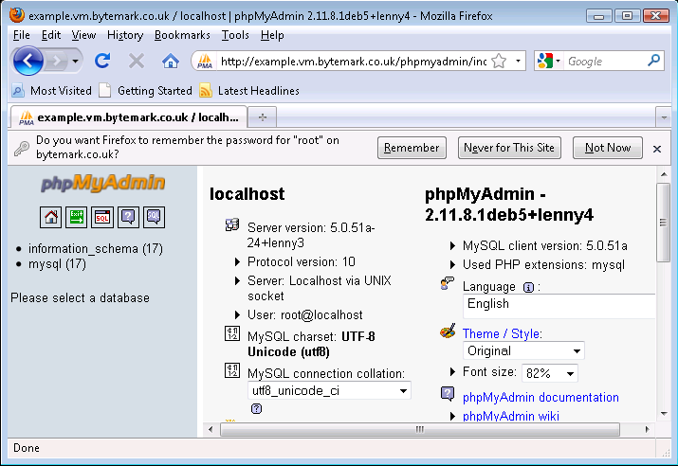Open the search engine selector dropdown arrow

[x=558, y=61]
